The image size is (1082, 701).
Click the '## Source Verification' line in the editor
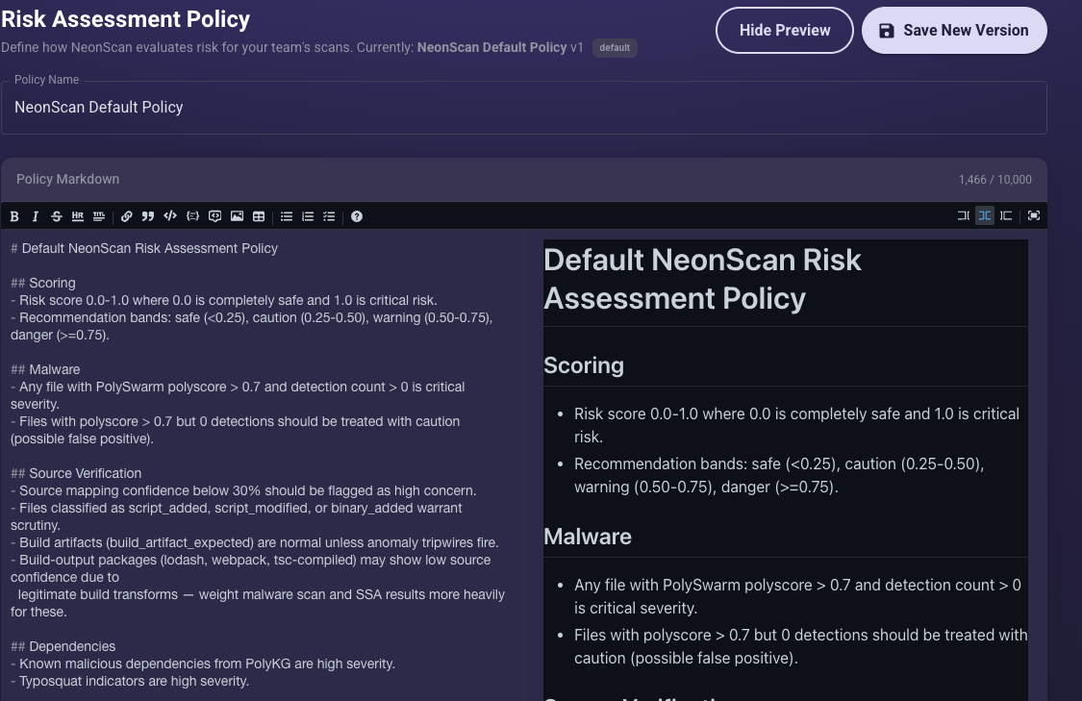pyautogui.click(x=76, y=473)
